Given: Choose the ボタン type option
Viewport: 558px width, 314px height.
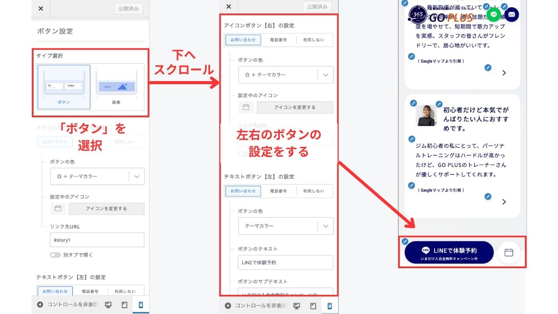Looking at the screenshot, I should tap(64, 87).
